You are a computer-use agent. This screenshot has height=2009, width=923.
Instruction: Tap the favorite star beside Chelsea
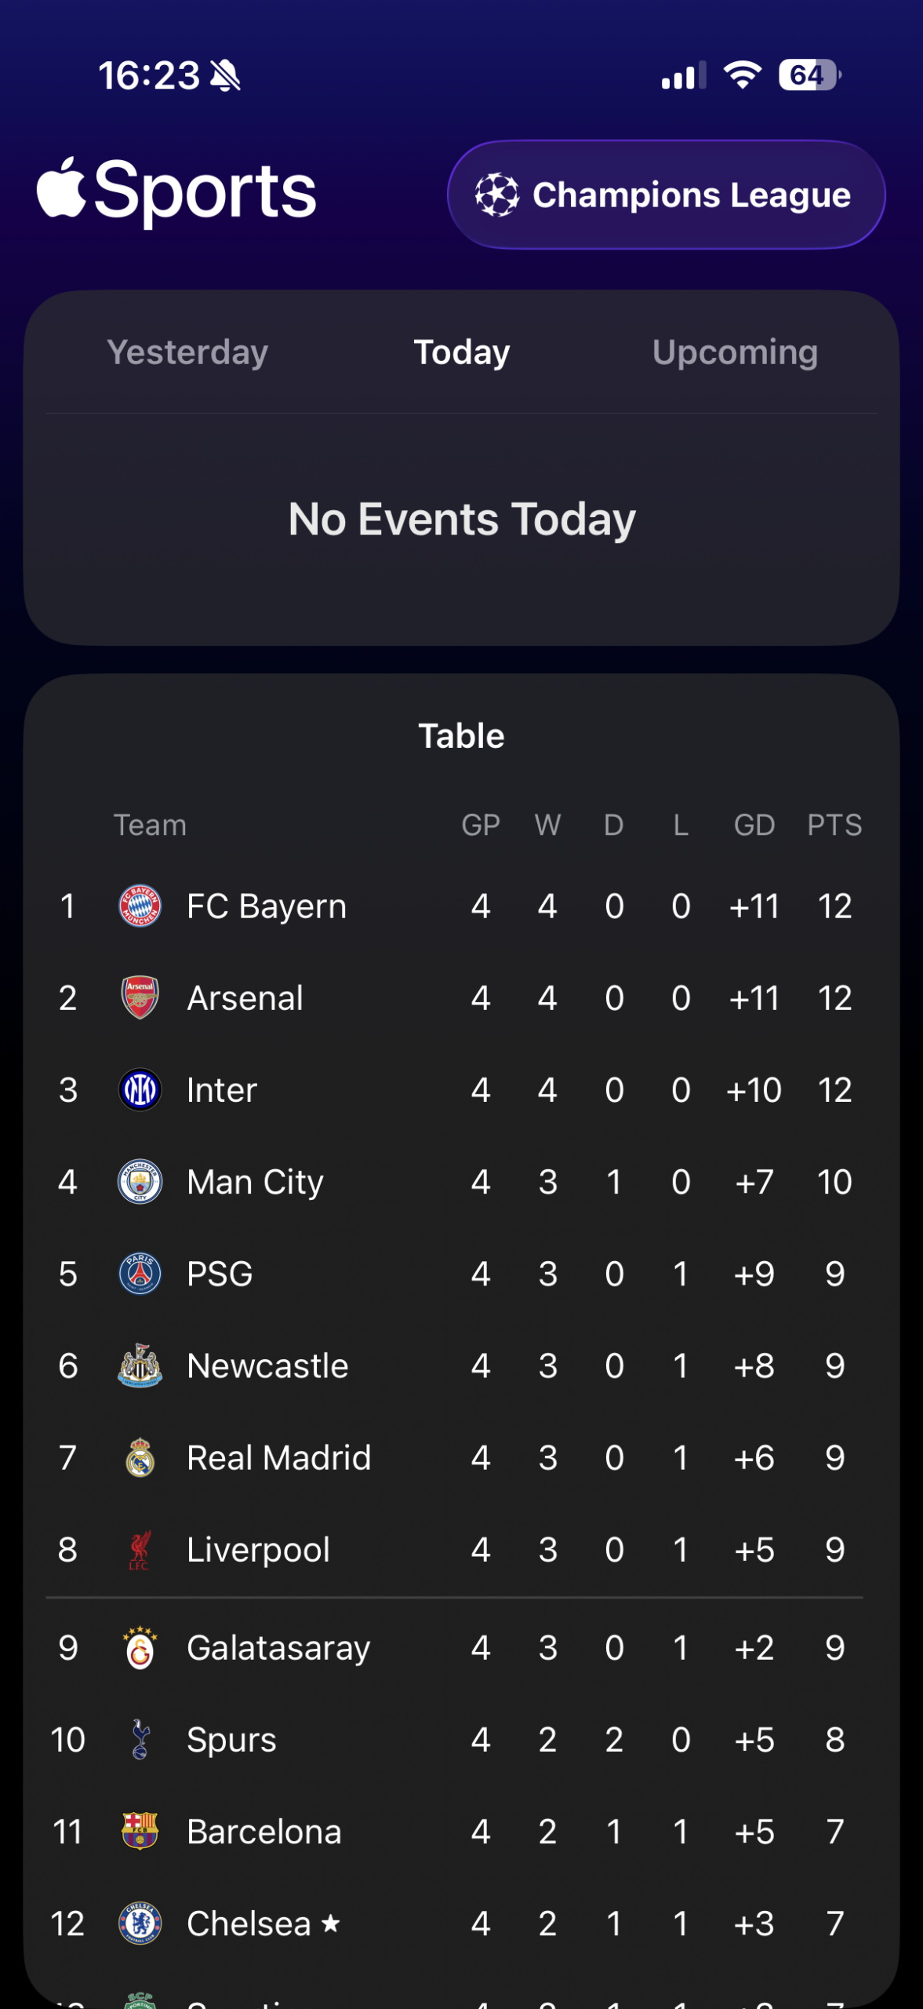[331, 1923]
